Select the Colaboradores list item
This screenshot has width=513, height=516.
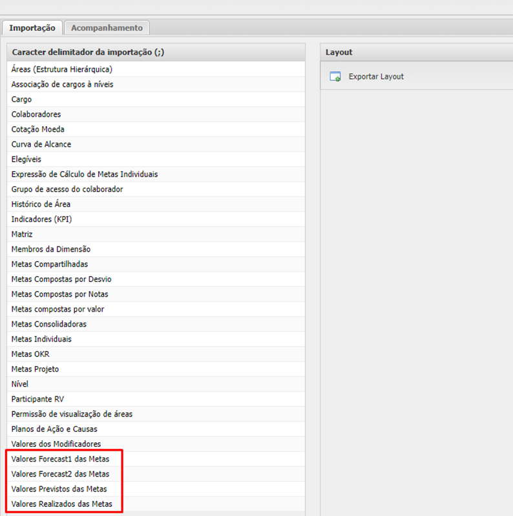pyautogui.click(x=36, y=114)
